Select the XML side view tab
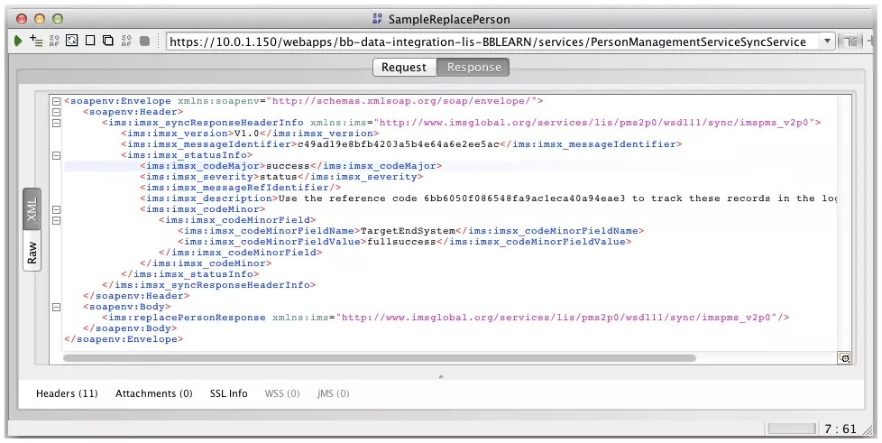 point(32,212)
